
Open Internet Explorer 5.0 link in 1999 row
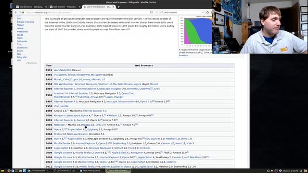pyautogui.click(x=95, y=111)
